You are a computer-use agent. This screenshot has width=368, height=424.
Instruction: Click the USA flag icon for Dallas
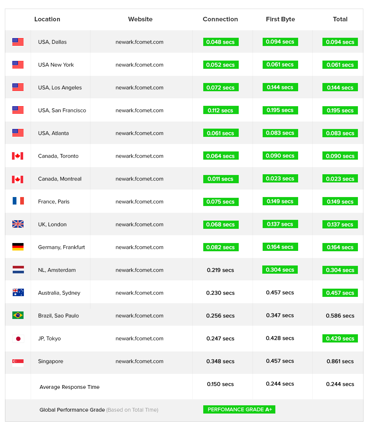click(x=18, y=42)
